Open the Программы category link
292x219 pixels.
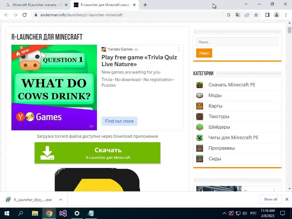click(x=221, y=148)
